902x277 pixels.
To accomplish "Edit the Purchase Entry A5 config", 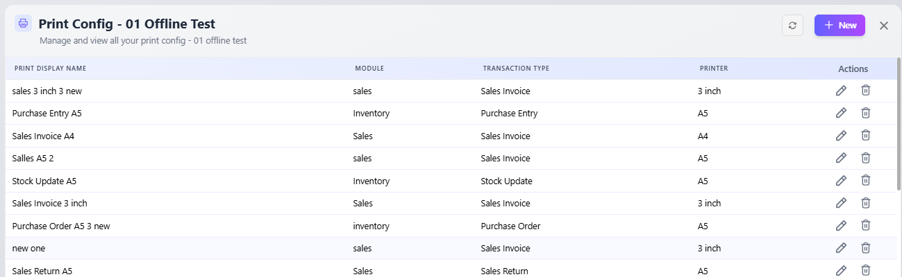I will coord(841,113).
